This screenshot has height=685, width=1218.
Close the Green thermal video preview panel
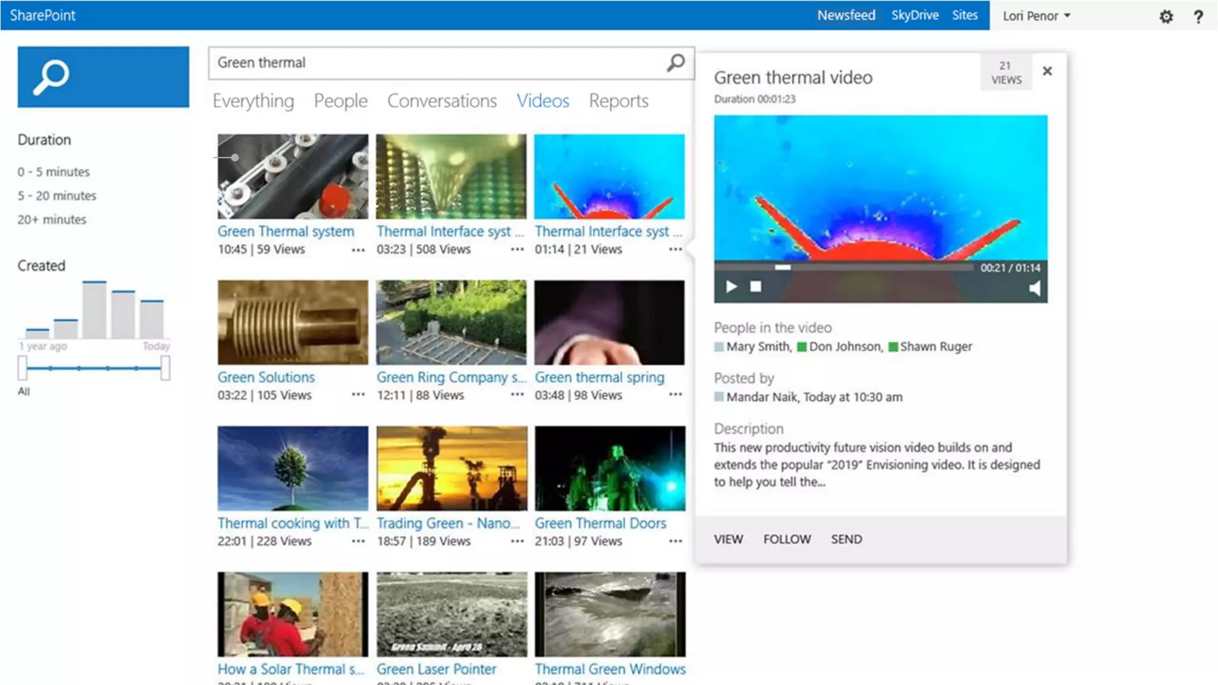[x=1047, y=71]
